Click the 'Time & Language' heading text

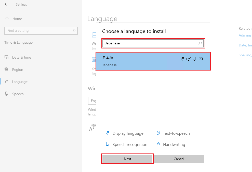tap(19, 42)
